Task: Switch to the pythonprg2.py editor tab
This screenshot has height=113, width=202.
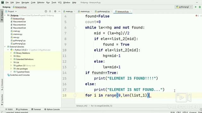Action: pos(104,11)
